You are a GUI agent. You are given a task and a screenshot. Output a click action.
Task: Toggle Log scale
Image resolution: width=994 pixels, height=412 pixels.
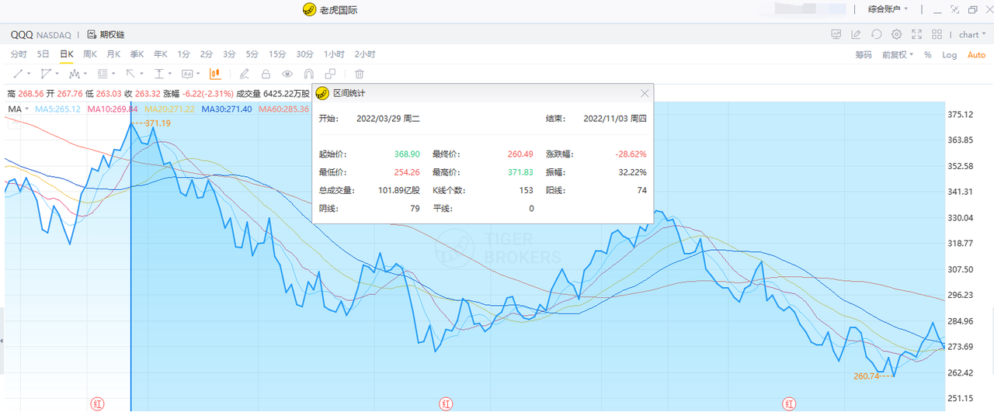tap(950, 55)
